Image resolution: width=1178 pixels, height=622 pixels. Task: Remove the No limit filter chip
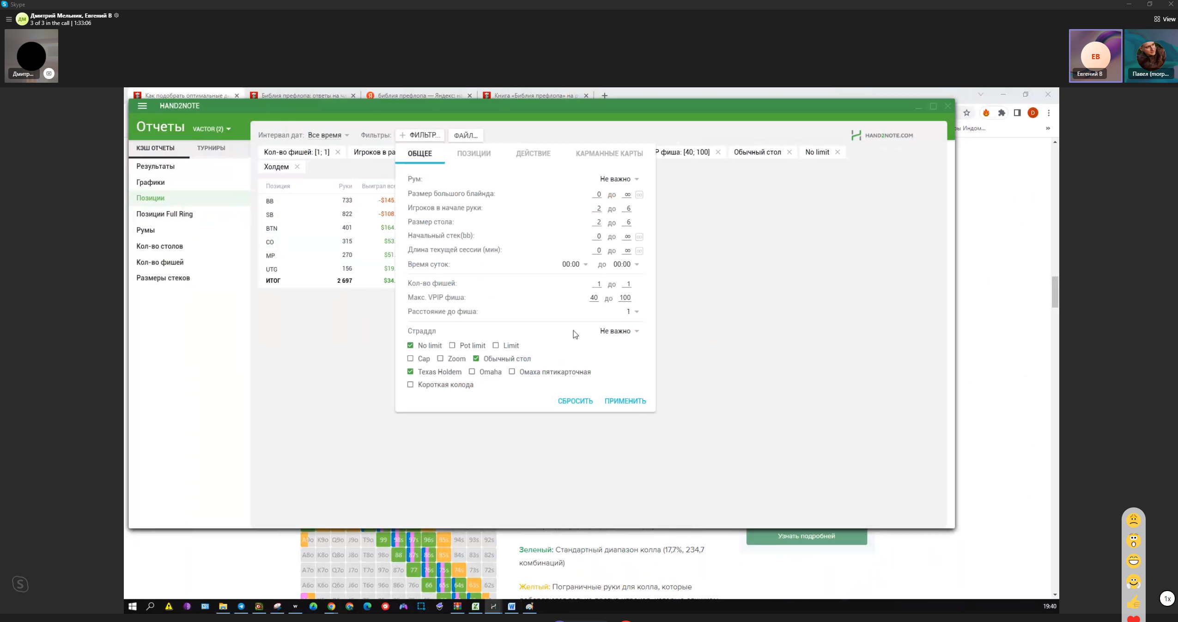tap(838, 152)
